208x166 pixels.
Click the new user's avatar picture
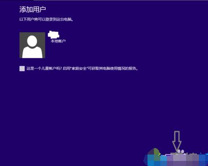pyautogui.click(x=33, y=45)
